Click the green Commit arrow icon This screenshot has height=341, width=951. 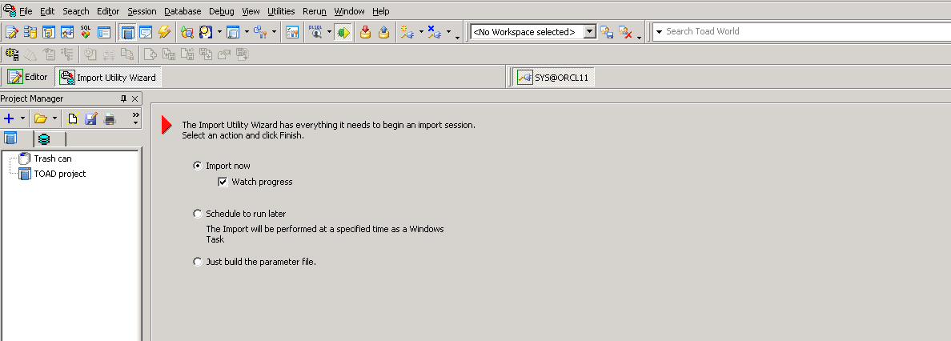[x=343, y=32]
